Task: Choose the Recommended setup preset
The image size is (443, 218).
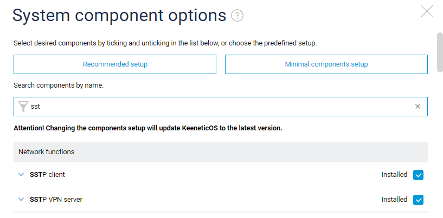Action: point(115,64)
